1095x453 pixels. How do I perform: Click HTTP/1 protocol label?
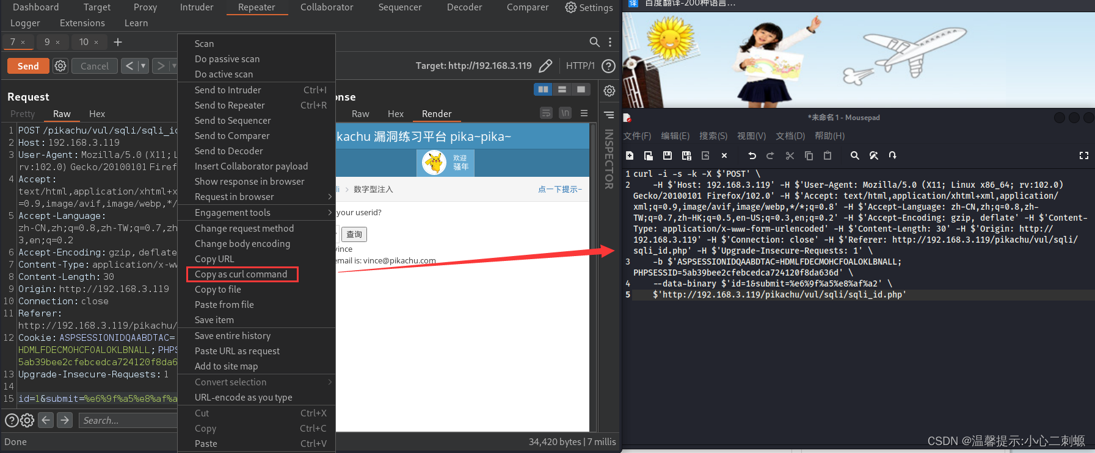[580, 66]
